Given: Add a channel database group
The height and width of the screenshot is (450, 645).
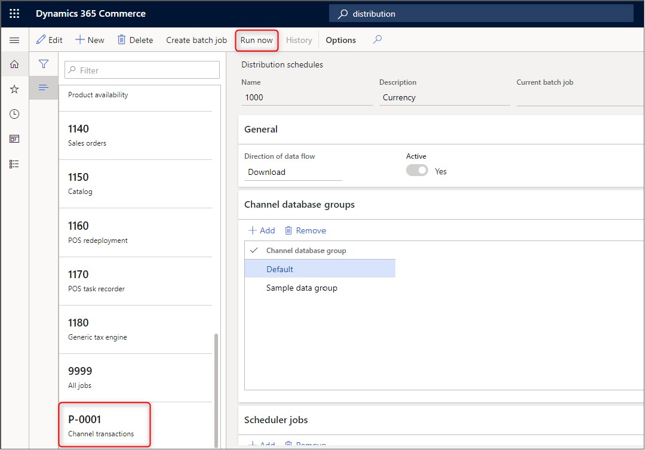Looking at the screenshot, I should [x=262, y=230].
